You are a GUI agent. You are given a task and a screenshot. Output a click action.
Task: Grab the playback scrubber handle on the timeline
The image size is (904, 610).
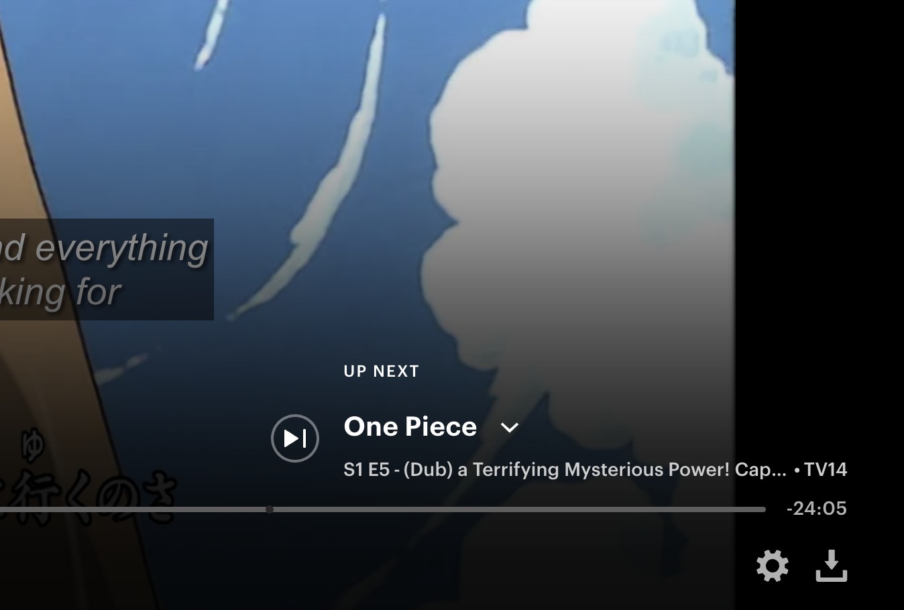(270, 509)
